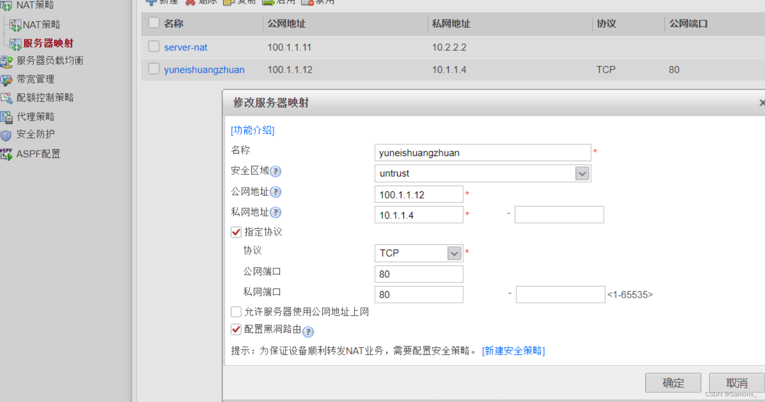Open the server-nat mapping link
765x402 pixels.
pyautogui.click(x=186, y=48)
